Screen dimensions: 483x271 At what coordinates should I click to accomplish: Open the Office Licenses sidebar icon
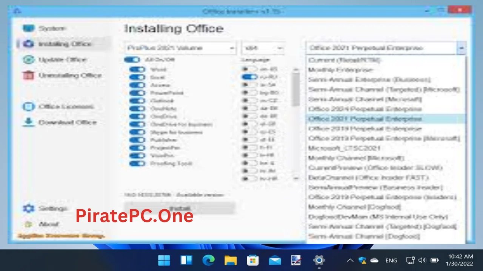pos(29,107)
